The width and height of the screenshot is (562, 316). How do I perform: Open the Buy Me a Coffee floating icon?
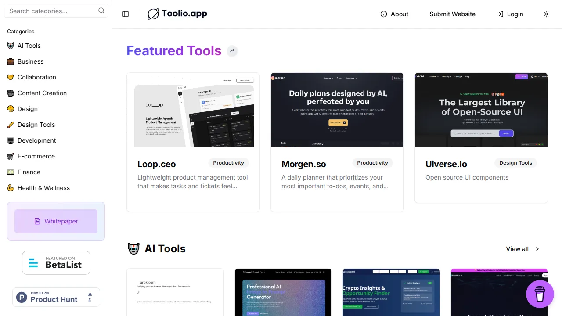540,294
